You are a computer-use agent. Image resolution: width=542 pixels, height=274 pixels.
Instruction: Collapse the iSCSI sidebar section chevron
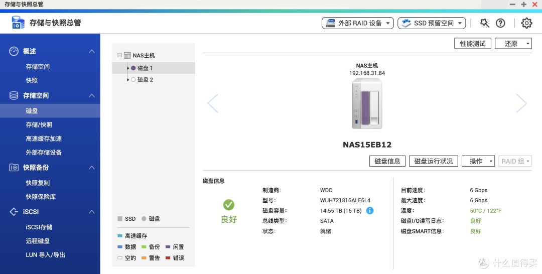coord(92,212)
